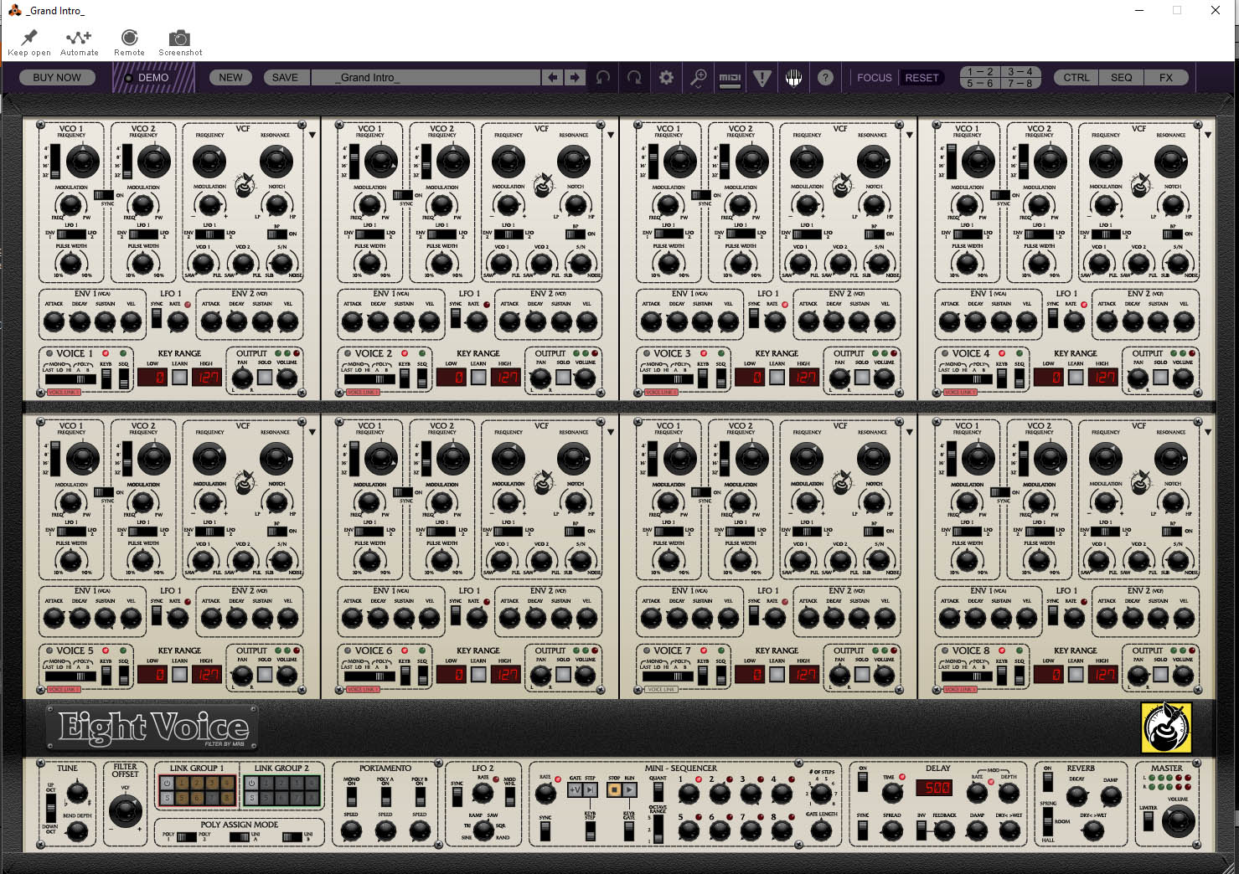This screenshot has height=874, width=1239.
Task: Toggle the Mini-Sequencer Quant switch
Action: coord(658,793)
